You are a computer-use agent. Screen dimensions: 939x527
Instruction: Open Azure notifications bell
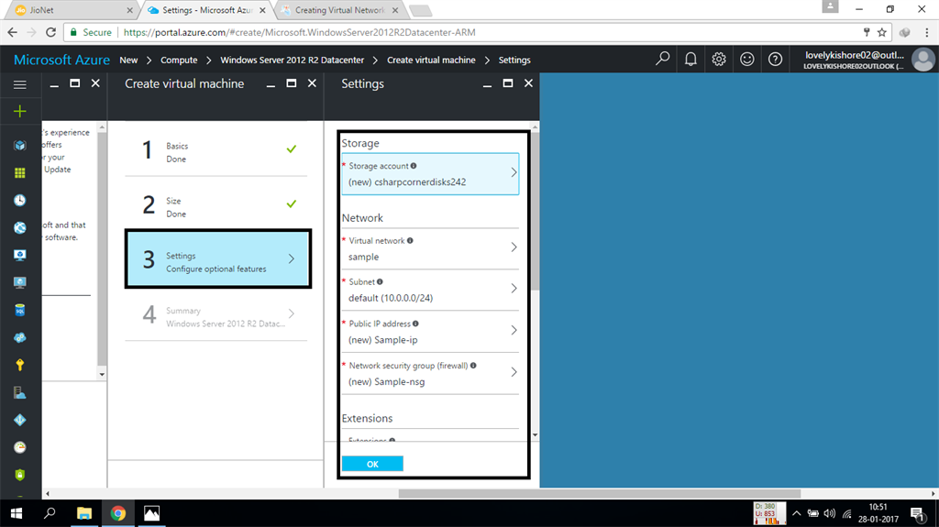(690, 59)
